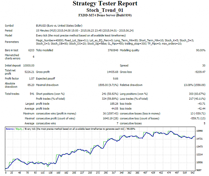This screenshot has height=176, width=209.
Task: Select the consecutive losses value '13 (-559.71)'
Action: coord(198,114)
